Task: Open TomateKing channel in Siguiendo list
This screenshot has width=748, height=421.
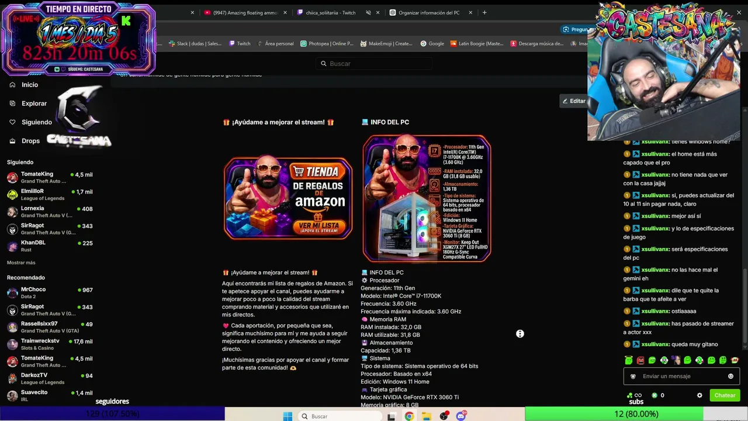Action: [x=50, y=177]
